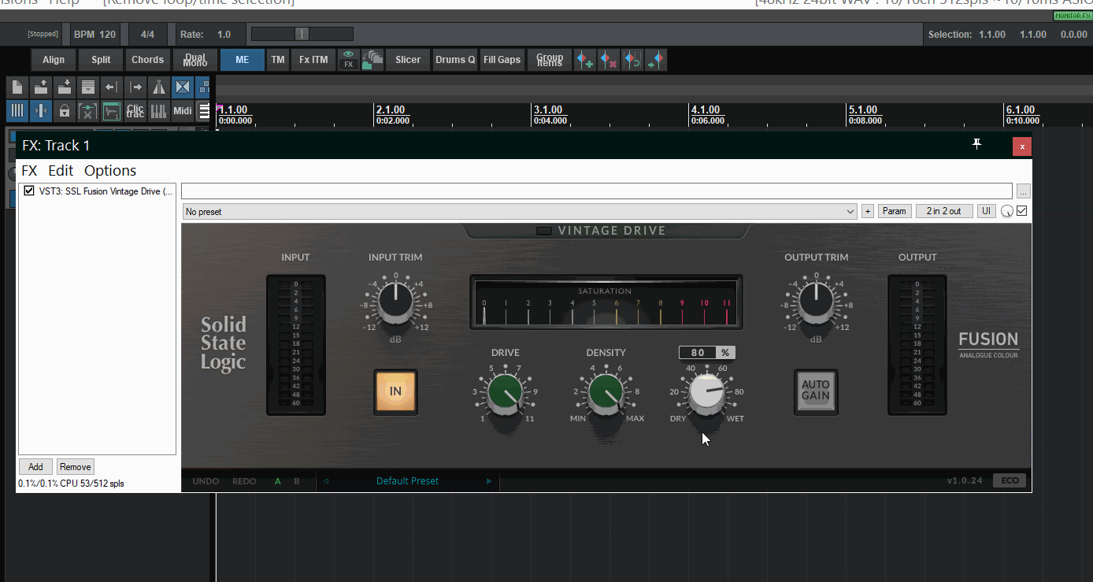The width and height of the screenshot is (1093, 582).
Task: Click the green folder stack icon
Action: tap(372, 60)
